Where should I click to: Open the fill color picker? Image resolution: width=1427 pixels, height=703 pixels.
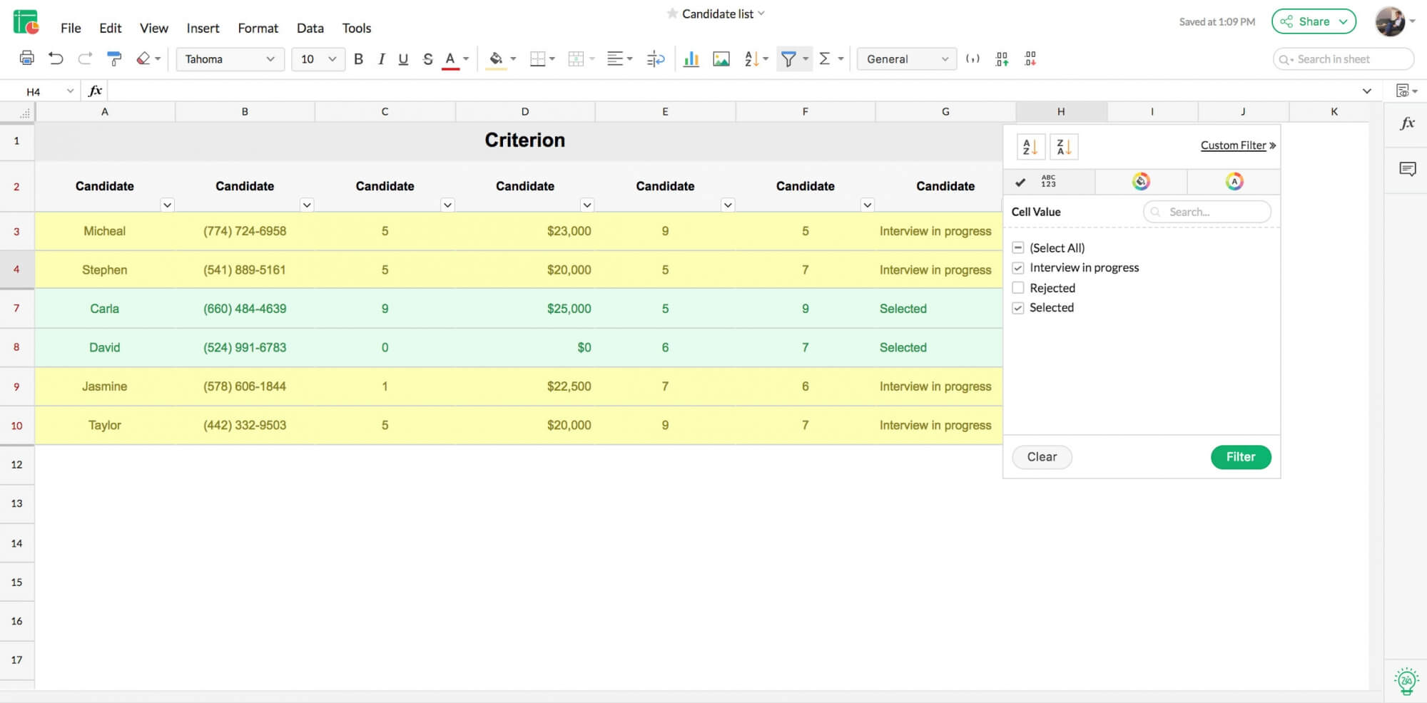(513, 59)
